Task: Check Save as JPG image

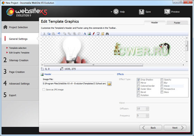Action: click(44, 90)
